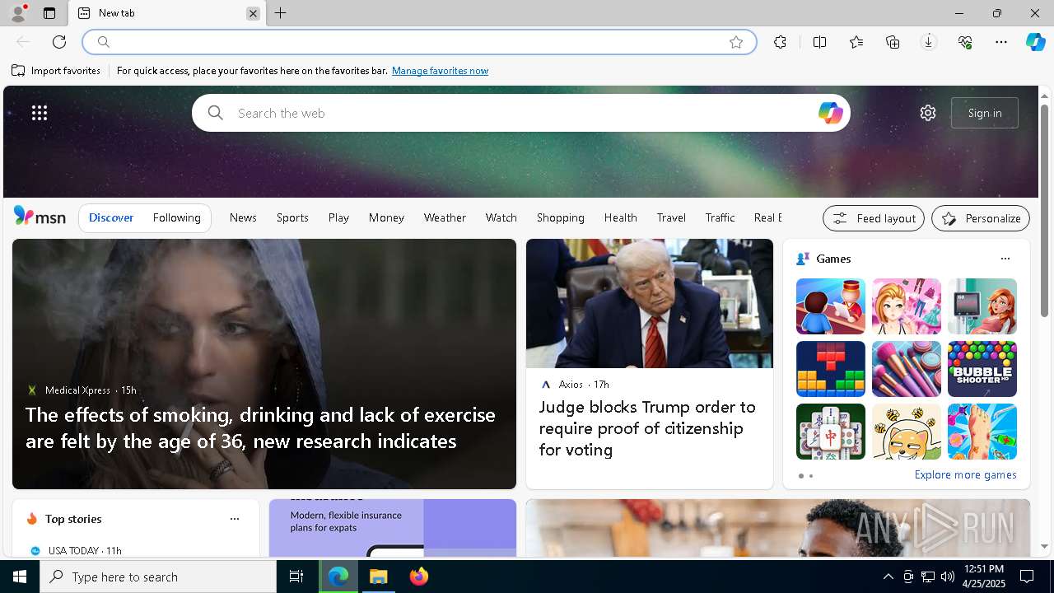
Task: Open the Favorites list icon
Action: (856, 42)
